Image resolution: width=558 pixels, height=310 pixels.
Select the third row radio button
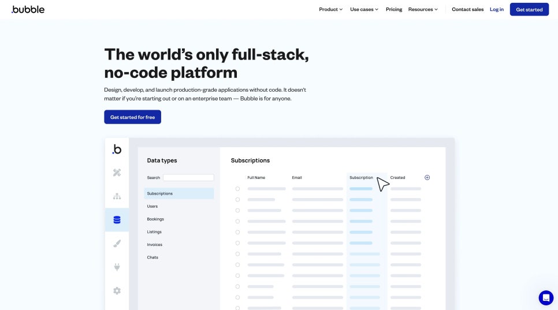coord(237,211)
